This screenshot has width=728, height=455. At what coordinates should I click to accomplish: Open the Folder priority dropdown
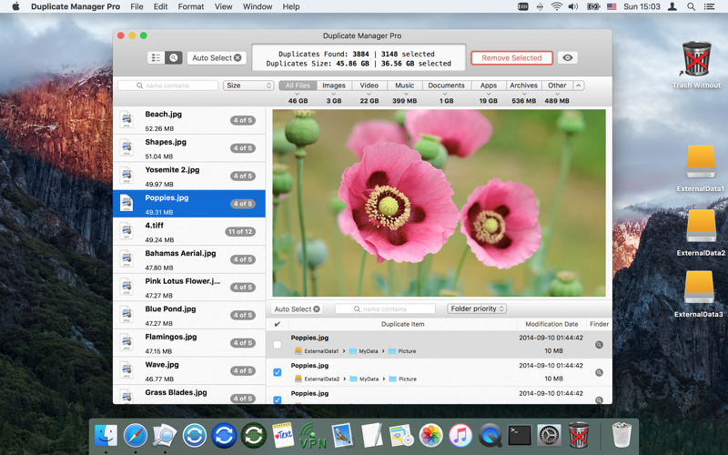pos(477,309)
